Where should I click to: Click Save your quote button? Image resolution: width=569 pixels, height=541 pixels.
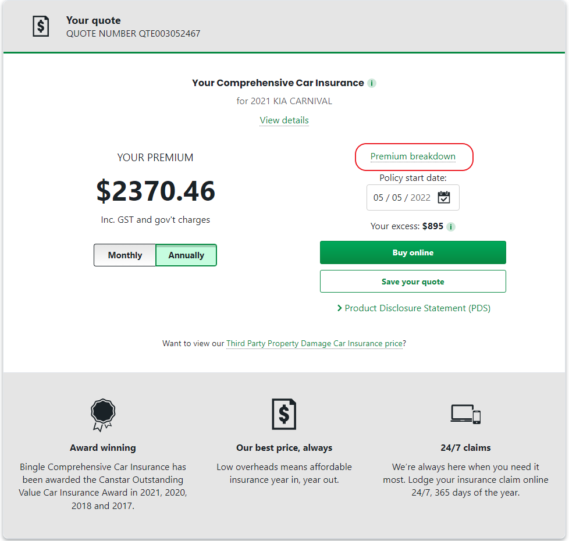coord(412,282)
